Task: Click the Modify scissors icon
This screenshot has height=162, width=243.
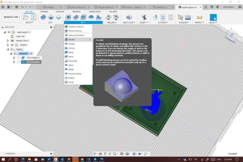Action: [x=144, y=17]
